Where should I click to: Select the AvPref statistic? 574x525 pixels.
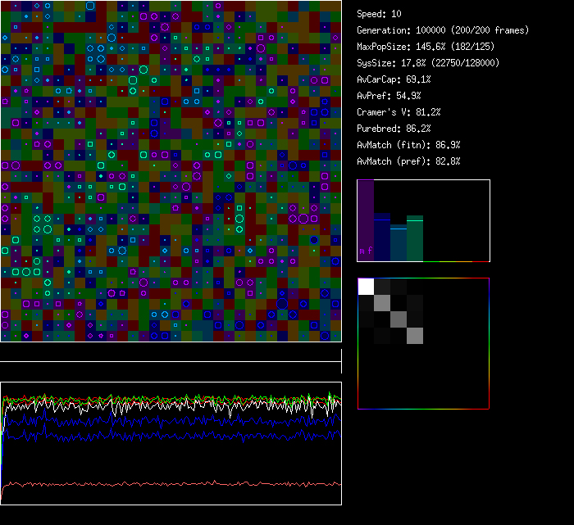coord(389,96)
